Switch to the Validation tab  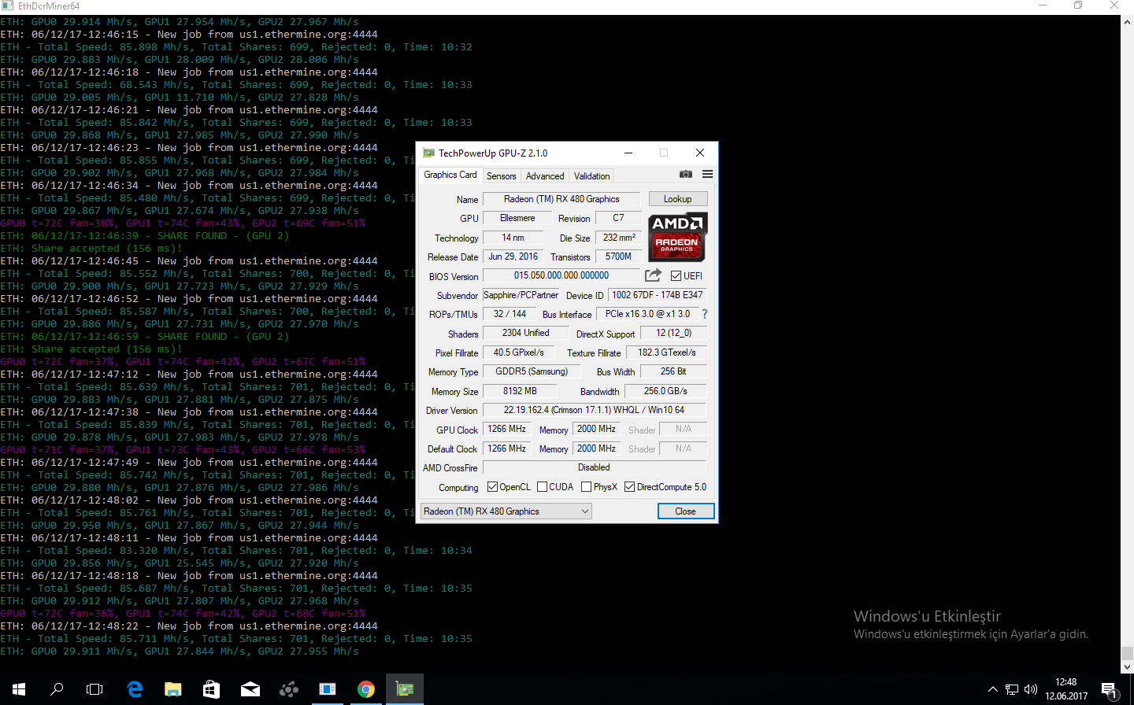[591, 176]
